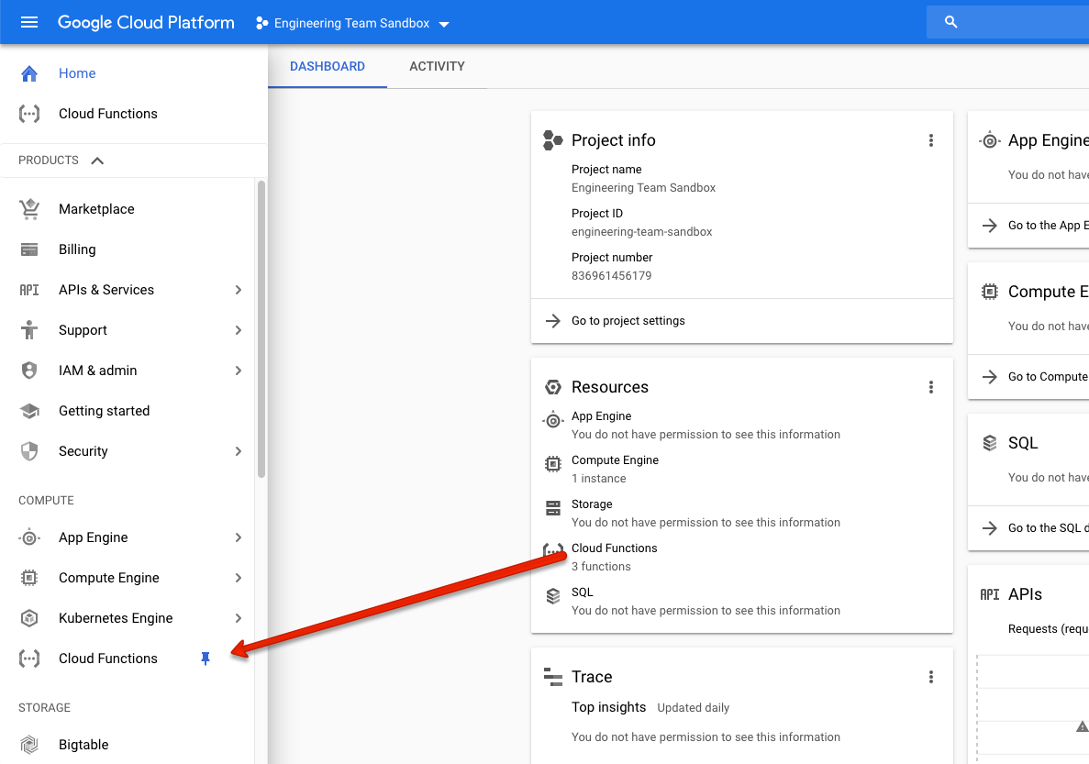Expand the IAM & admin submenu arrow
This screenshot has width=1089, height=764.
coord(239,371)
